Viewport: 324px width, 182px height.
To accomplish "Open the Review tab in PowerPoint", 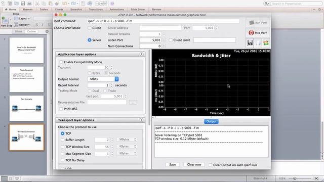I will (x=156, y=10).
